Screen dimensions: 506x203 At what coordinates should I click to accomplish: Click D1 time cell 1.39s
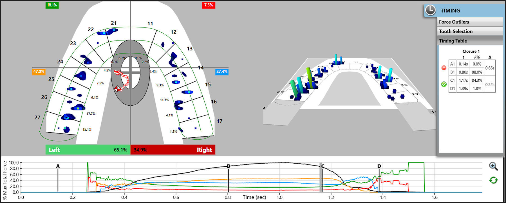tap(463, 88)
